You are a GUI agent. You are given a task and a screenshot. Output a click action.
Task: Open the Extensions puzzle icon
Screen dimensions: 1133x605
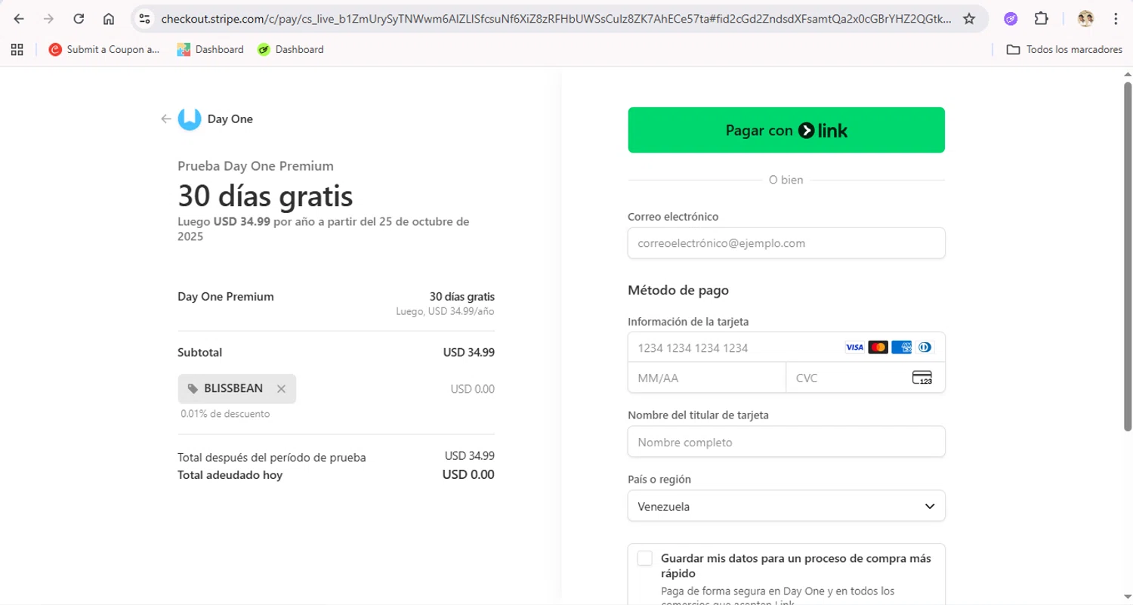click(x=1041, y=19)
